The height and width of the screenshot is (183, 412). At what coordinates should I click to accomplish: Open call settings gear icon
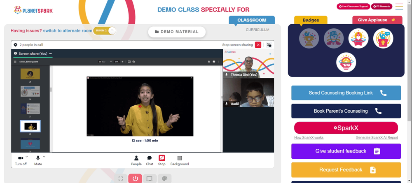pyautogui.click(x=16, y=45)
